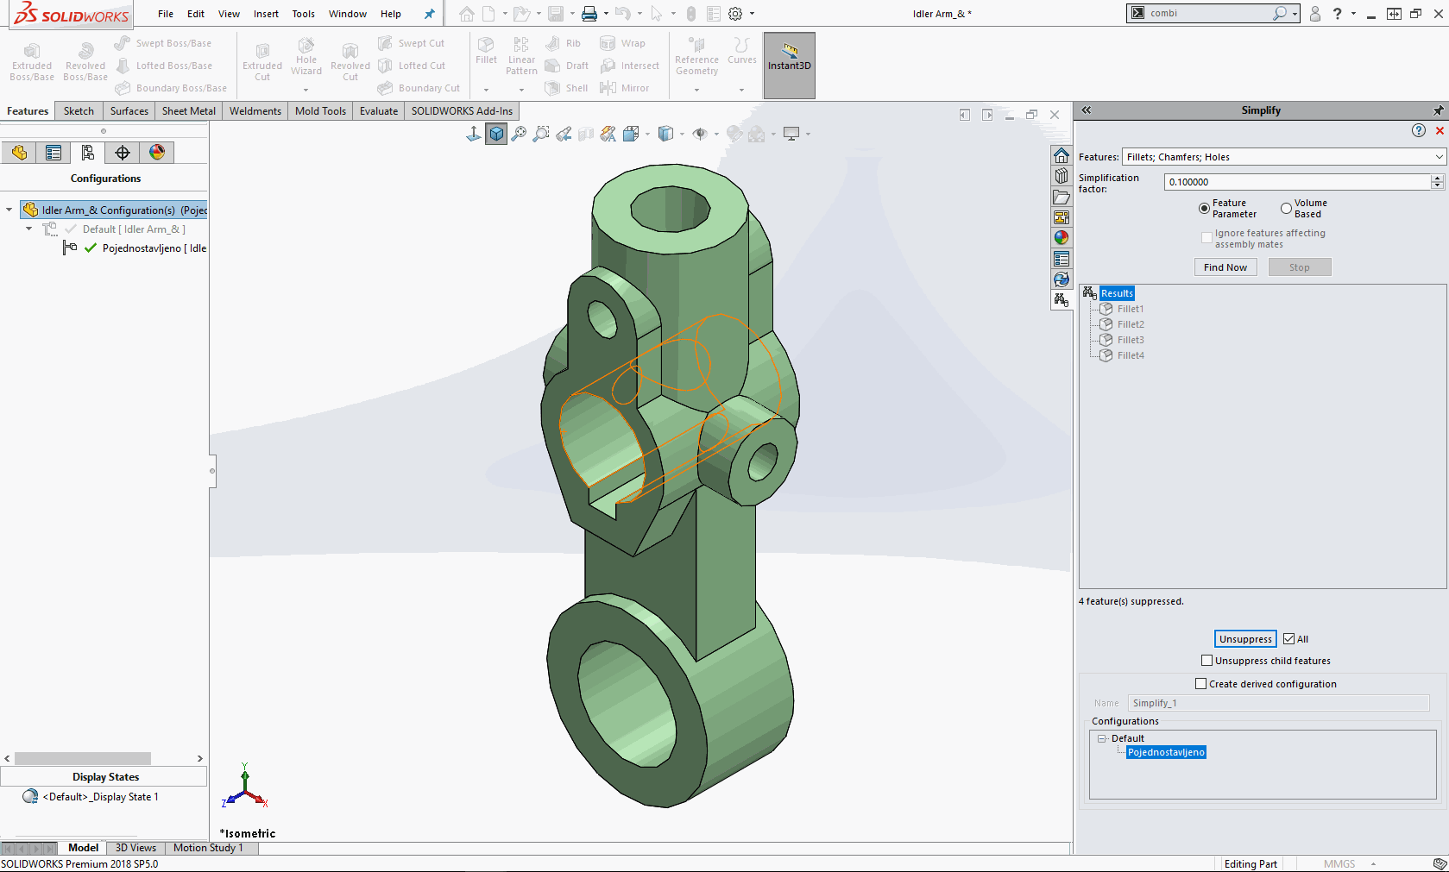Switch to the Evaluate tab
The height and width of the screenshot is (872, 1449).
(x=378, y=111)
